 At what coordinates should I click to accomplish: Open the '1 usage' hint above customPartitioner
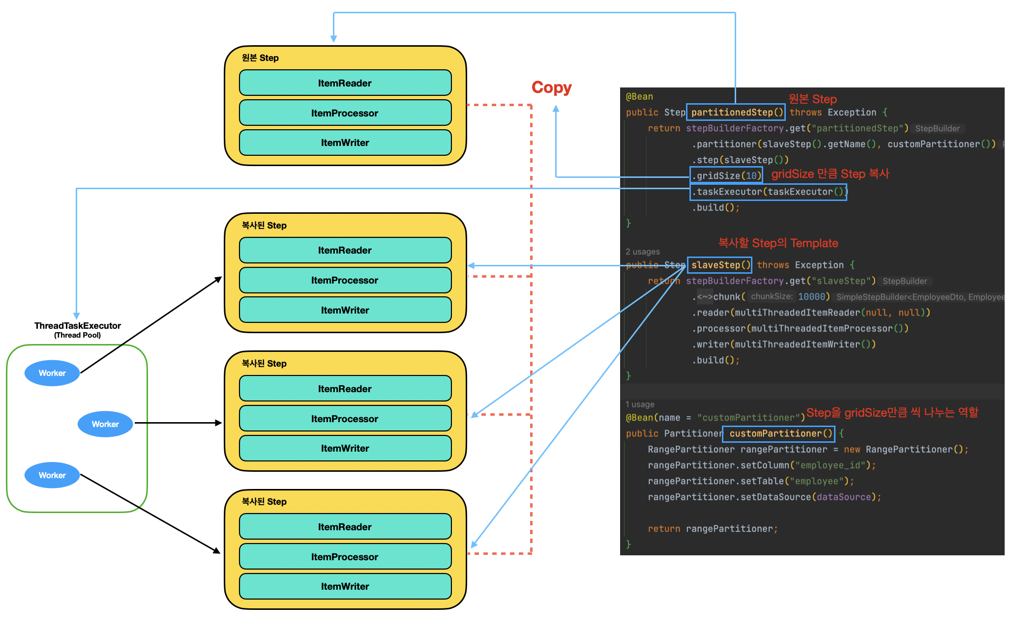pyautogui.click(x=640, y=404)
